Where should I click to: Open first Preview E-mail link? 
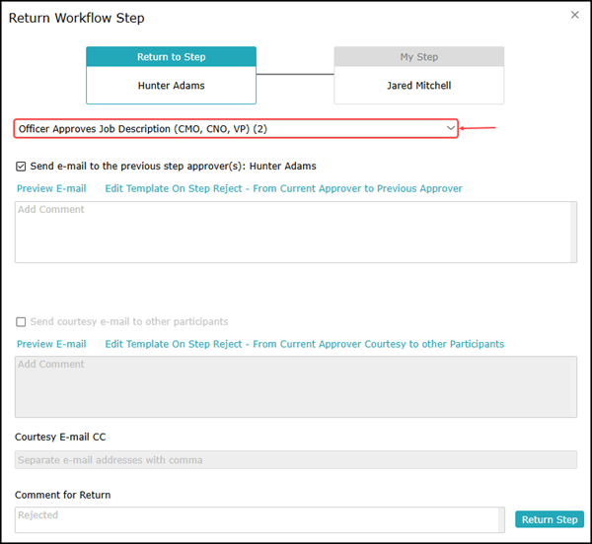click(51, 188)
